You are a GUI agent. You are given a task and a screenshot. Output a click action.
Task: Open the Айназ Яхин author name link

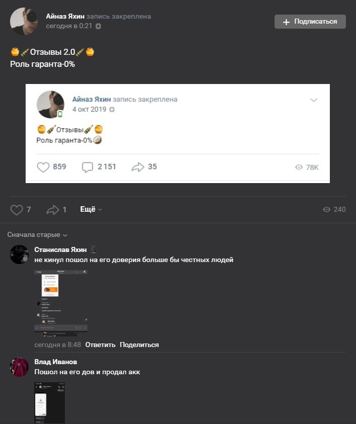(65, 16)
